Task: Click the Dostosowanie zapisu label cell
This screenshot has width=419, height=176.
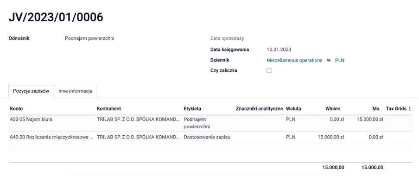Action: pos(207,137)
